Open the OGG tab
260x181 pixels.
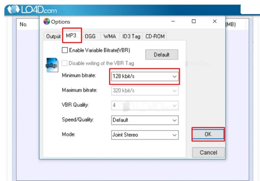click(90, 36)
